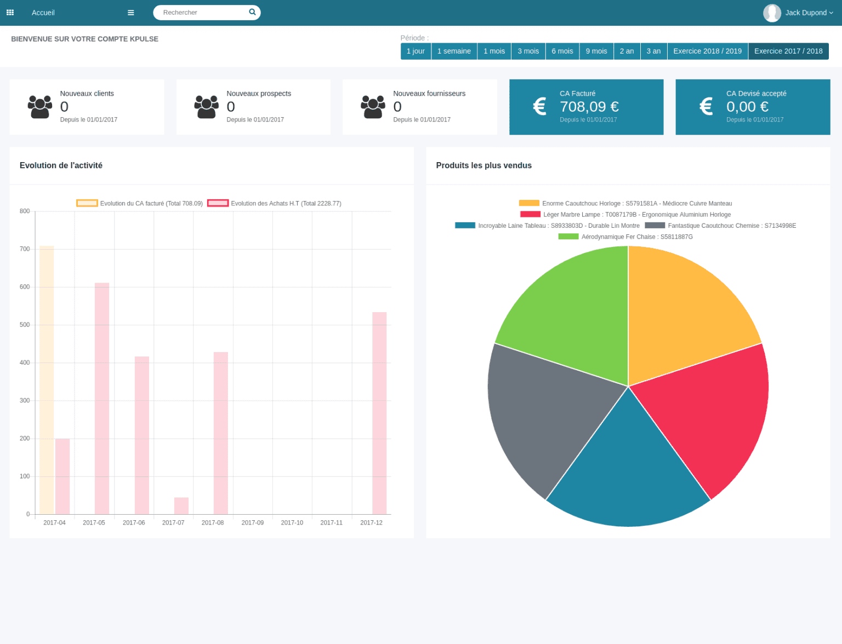Click the hamburger menu icon
Image resolution: width=842 pixels, height=644 pixels.
(130, 12)
